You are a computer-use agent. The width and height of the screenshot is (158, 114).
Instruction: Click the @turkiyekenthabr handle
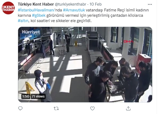coord(70,4)
